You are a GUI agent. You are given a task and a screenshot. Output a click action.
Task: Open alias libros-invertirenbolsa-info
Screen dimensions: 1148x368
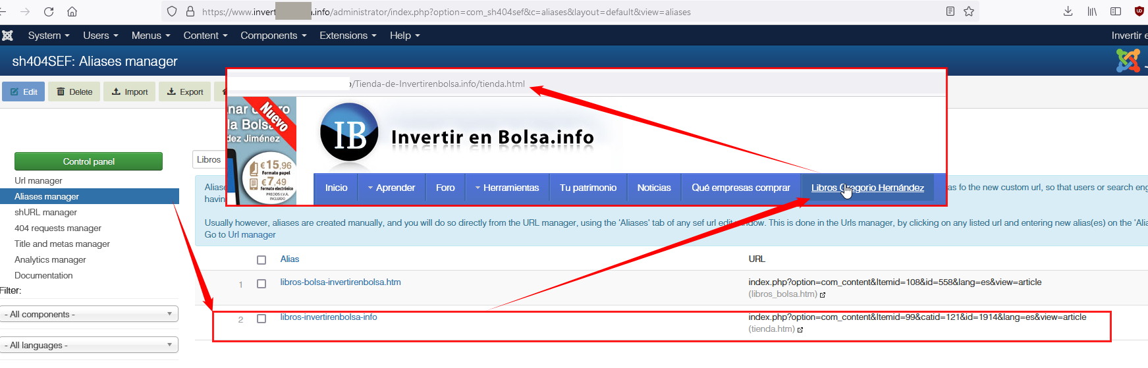tap(329, 317)
